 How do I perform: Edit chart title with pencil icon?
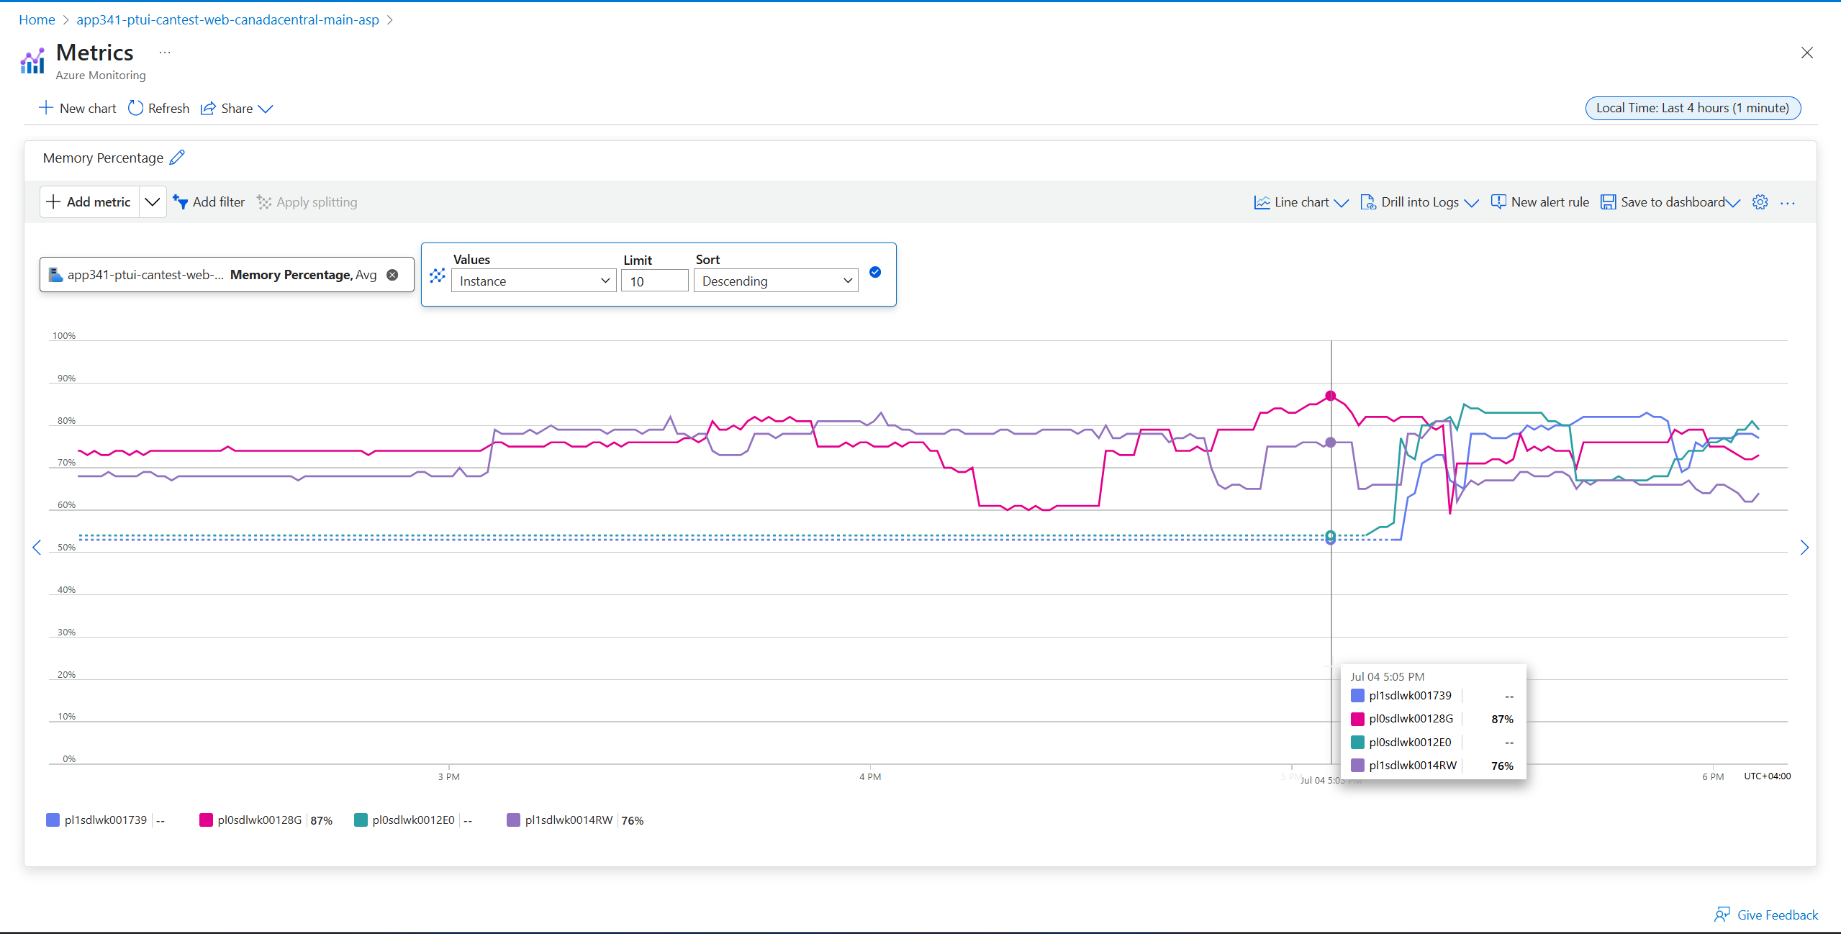[177, 158]
